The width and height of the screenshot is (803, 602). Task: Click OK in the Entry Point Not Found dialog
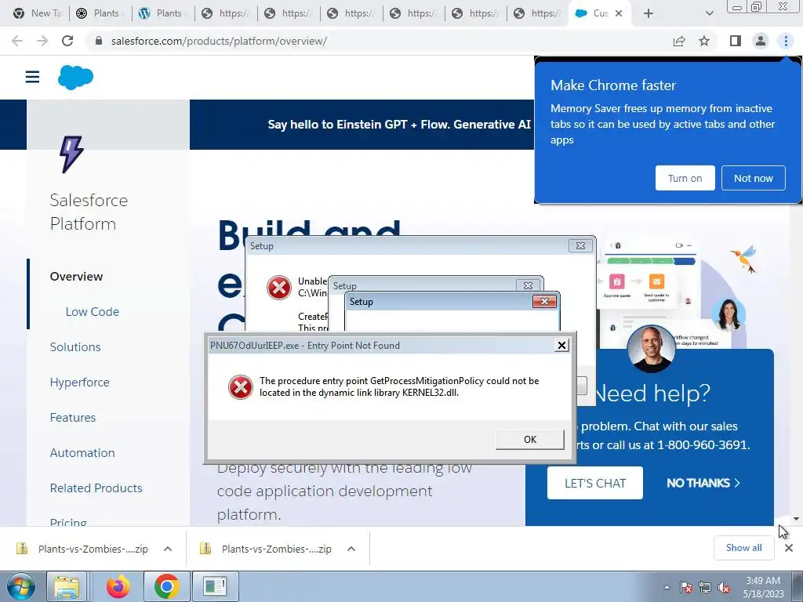point(530,439)
